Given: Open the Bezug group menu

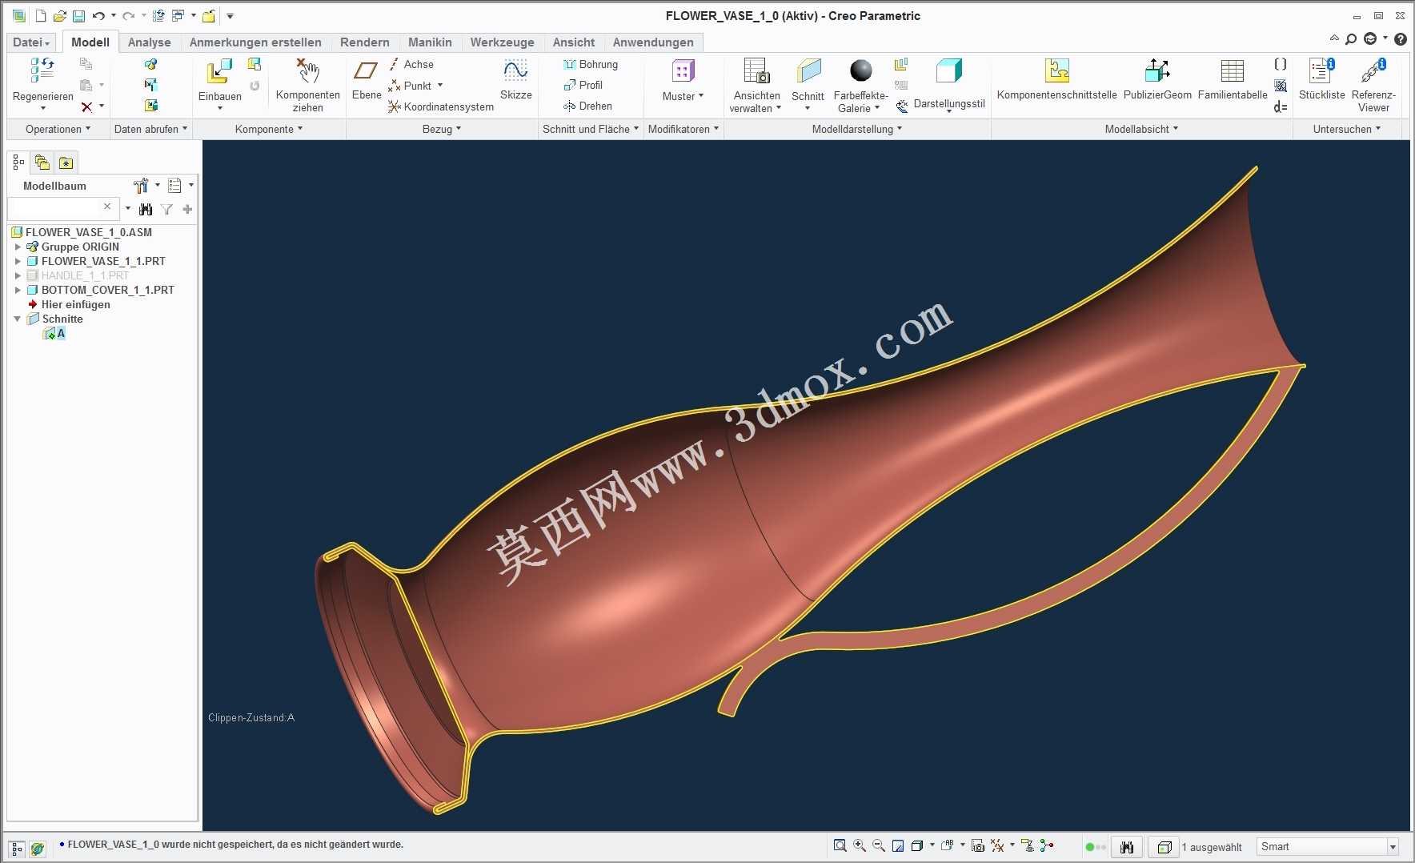Looking at the screenshot, I should tap(442, 129).
